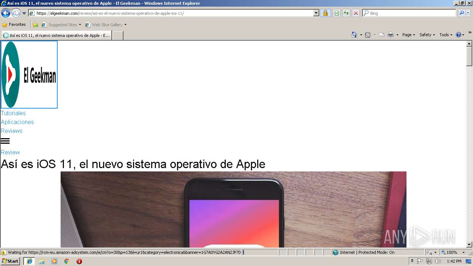Open the Tutoriales link
Screen dimensions: 473x266
coord(13,113)
